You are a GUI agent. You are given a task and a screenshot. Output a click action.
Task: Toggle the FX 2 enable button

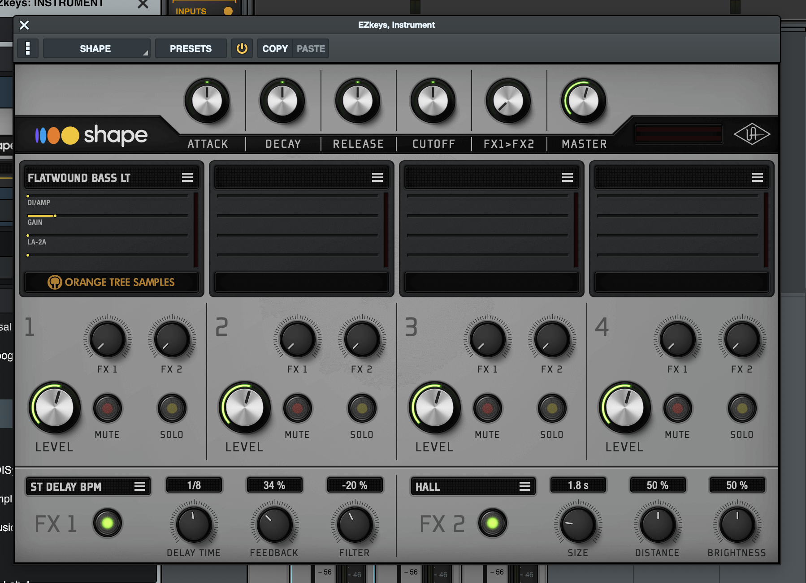pyautogui.click(x=493, y=523)
